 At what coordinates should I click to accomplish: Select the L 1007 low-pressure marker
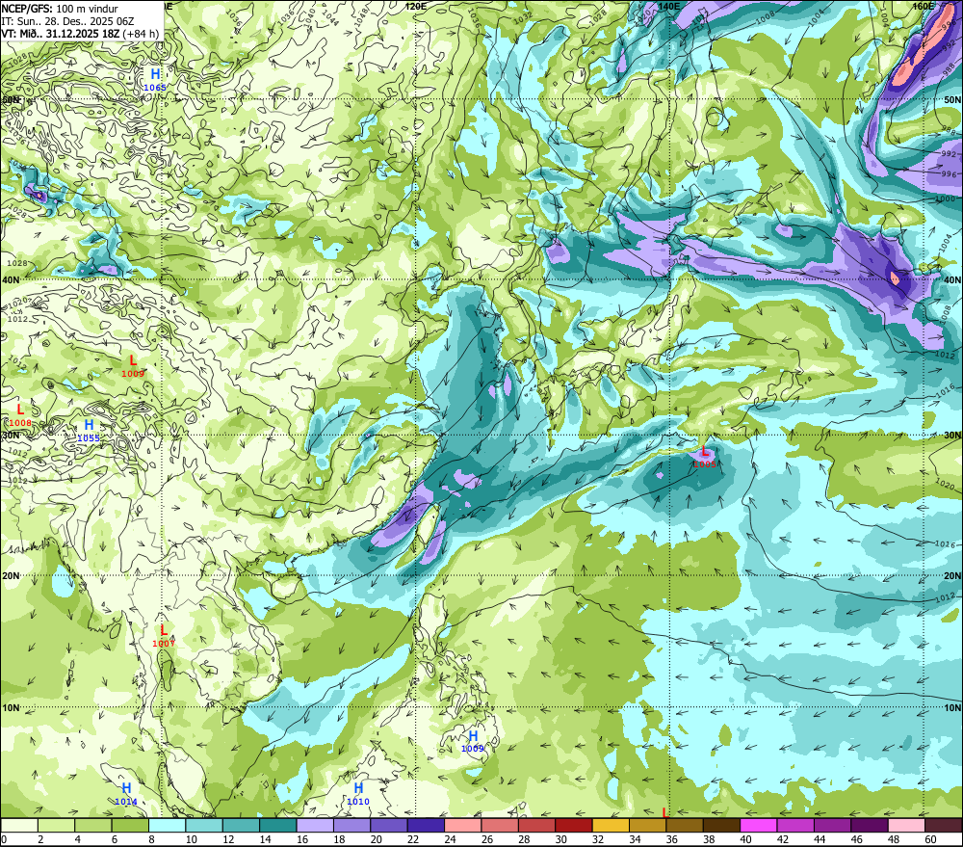(x=164, y=636)
